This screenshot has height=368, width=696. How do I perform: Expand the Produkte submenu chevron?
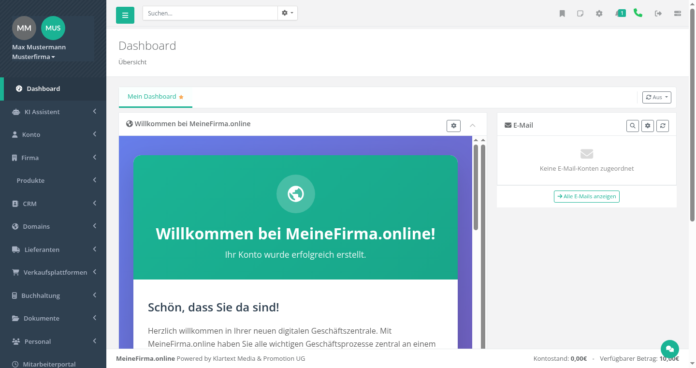(95, 180)
